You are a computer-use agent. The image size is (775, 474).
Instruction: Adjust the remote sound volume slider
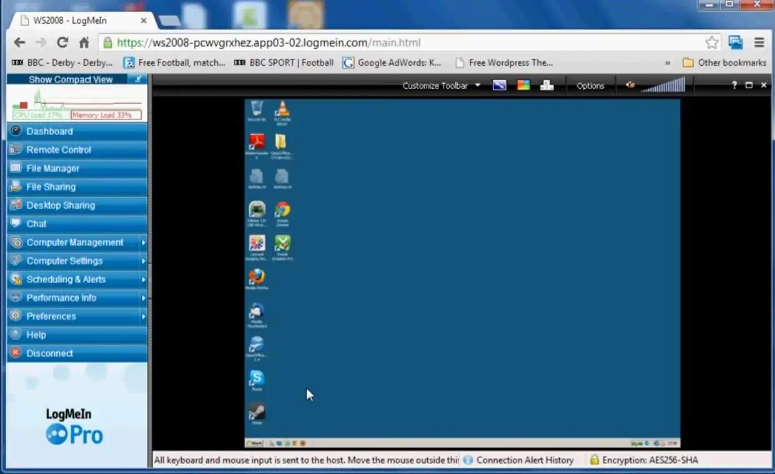coord(663,85)
